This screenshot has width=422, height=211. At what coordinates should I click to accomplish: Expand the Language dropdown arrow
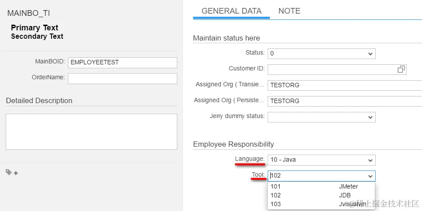(x=370, y=160)
